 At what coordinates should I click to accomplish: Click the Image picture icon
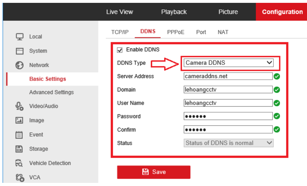tap(19, 121)
